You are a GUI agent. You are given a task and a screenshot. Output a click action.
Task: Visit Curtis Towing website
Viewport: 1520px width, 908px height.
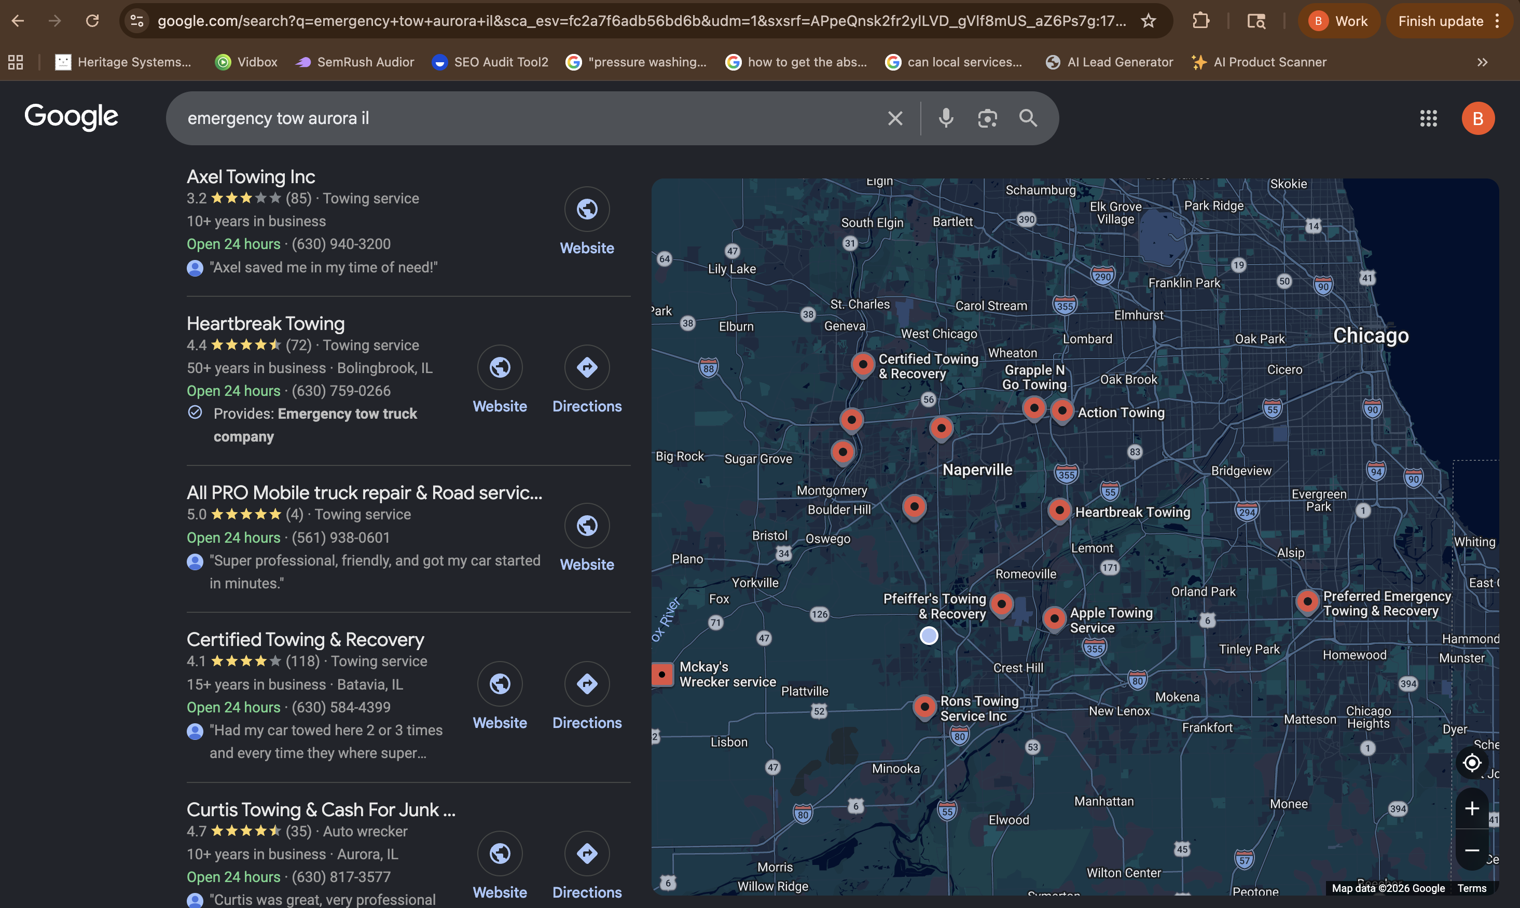(x=500, y=866)
